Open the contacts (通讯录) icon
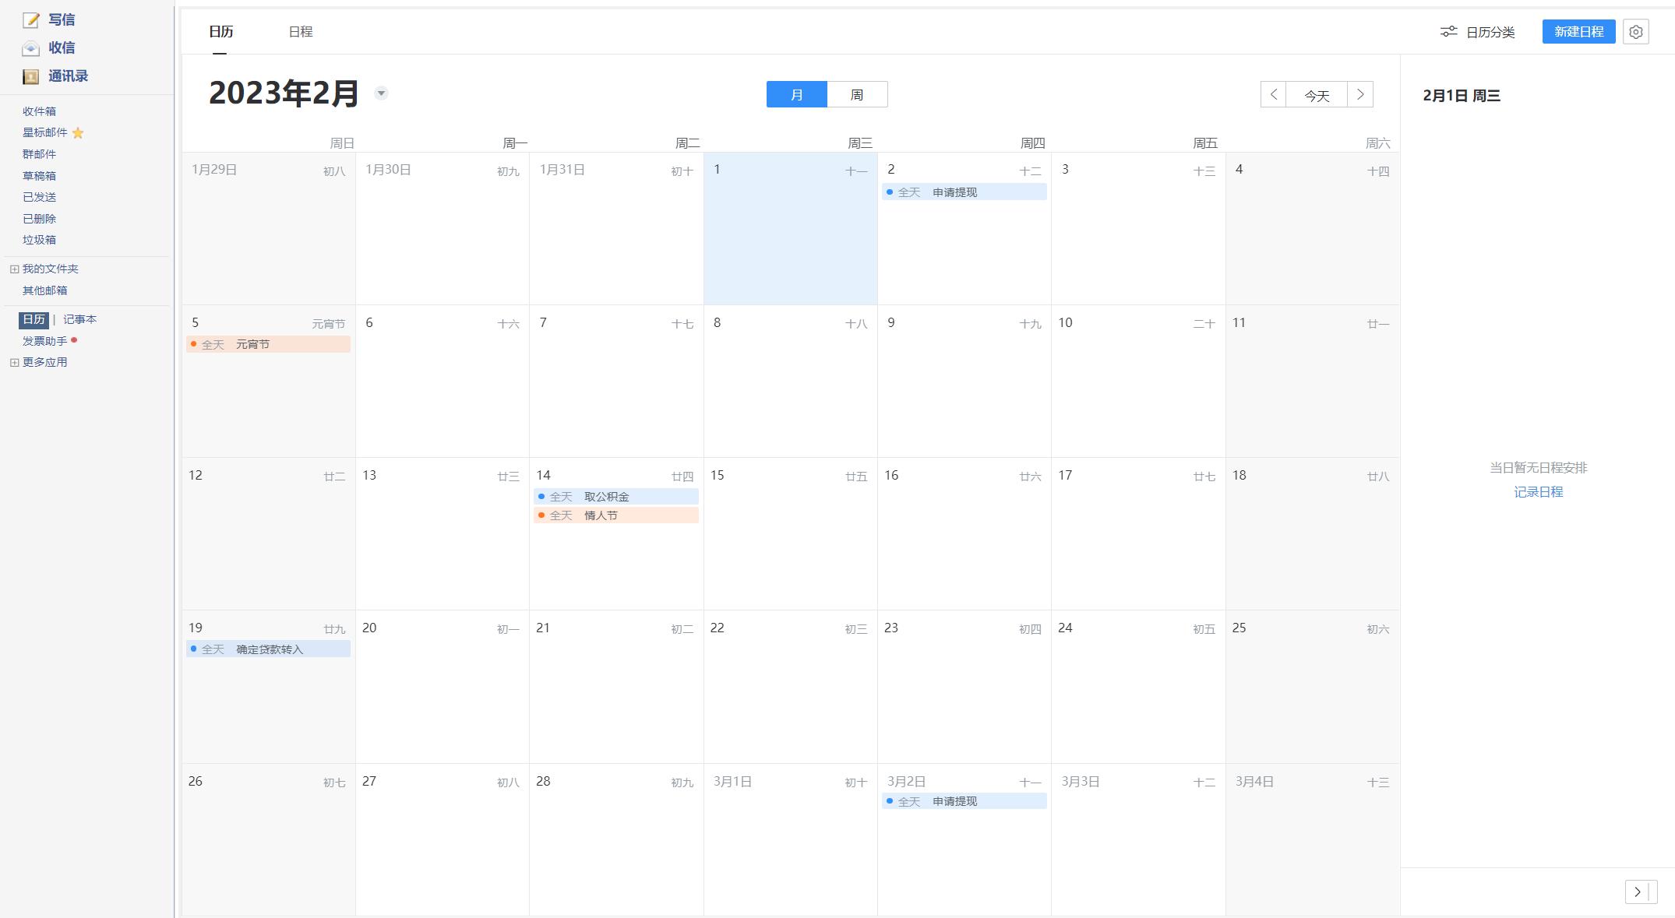 coord(31,76)
